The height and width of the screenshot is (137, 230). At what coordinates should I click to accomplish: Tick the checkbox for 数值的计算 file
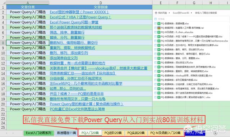click(x=156, y=97)
